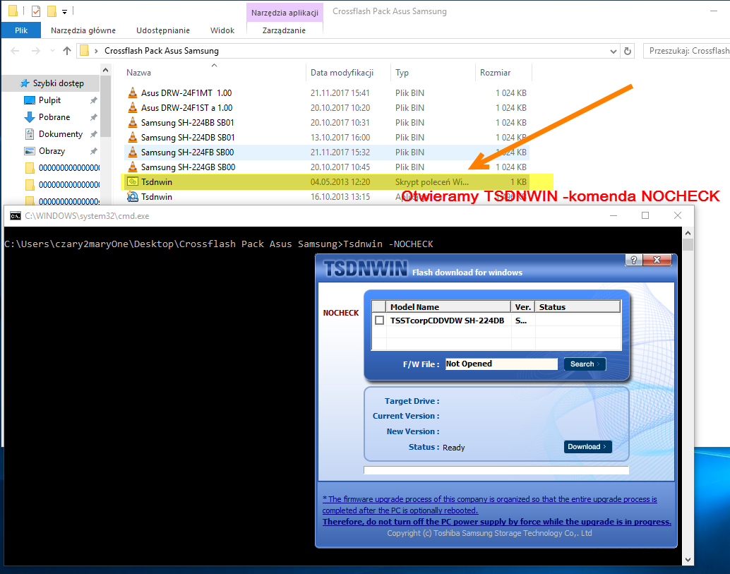Screen dimensions: 730x574
Task: Click the 04.05.2013 12:20 date cell
Action: point(340,181)
